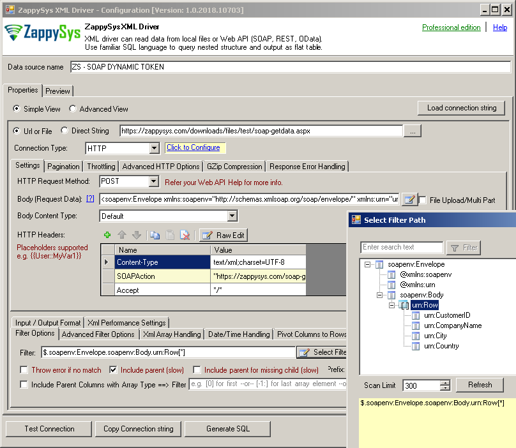Open the Throttling tab
This screenshot has width=516, height=448.
[101, 167]
